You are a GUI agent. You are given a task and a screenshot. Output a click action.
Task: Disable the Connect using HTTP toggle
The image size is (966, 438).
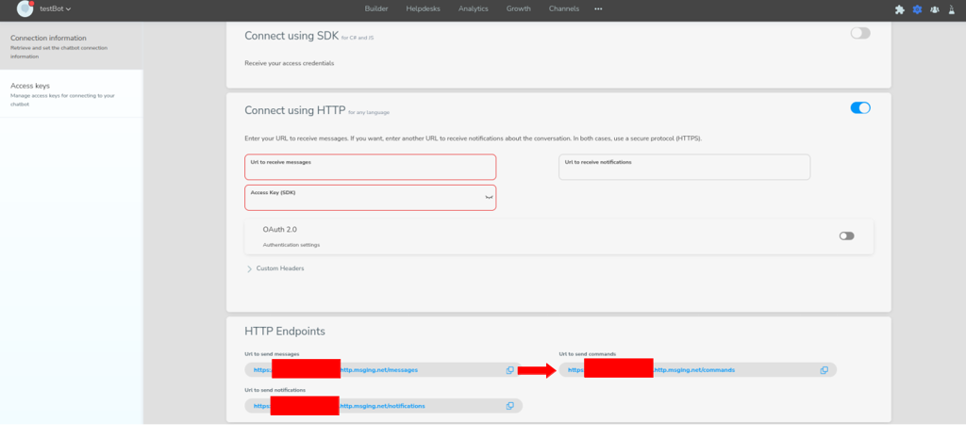pyautogui.click(x=859, y=108)
